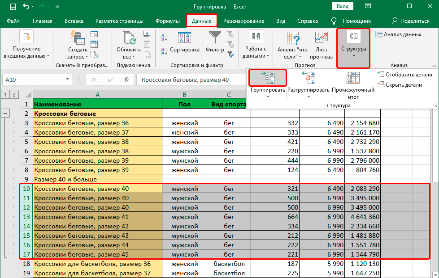Viewport: 439px width, 278px height.
Task: Open the Разметка страницы tab
Action: (119, 21)
